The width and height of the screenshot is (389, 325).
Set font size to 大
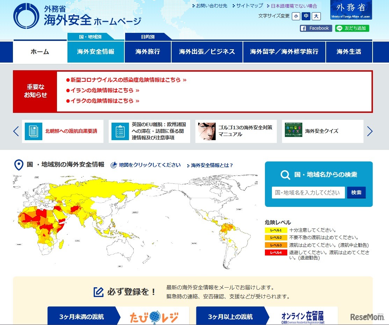(316, 16)
